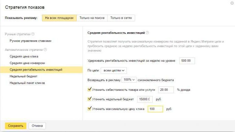Click the max click price field 100
Image resolution: width=235 pixels, height=132 pixels.
tap(155, 109)
